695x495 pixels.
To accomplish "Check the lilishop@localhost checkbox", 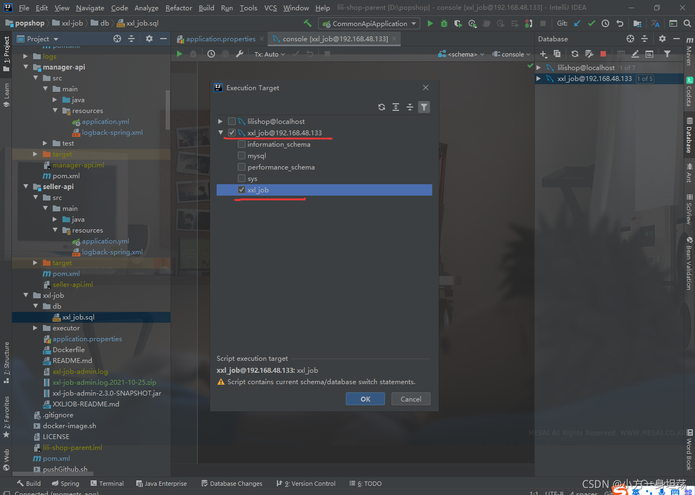I will (x=232, y=121).
